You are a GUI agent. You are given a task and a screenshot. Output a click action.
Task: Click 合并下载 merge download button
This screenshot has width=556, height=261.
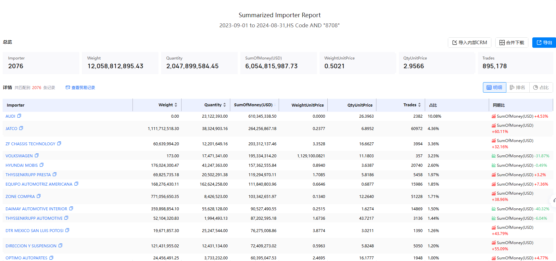[x=512, y=43]
